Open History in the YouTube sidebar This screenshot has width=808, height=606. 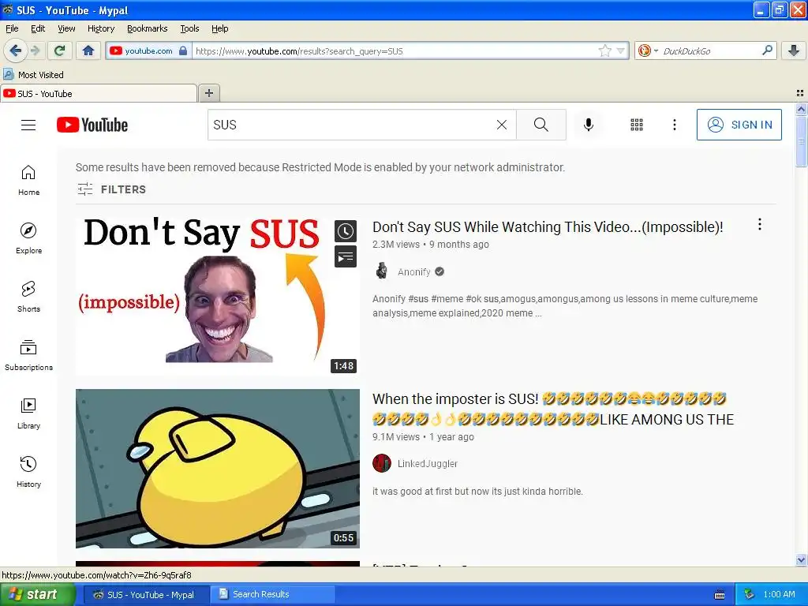29,472
